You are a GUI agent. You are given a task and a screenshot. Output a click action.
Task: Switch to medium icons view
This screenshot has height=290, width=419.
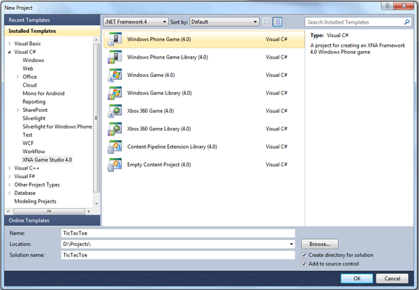click(277, 22)
